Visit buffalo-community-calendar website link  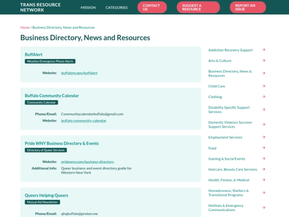(x=83, y=121)
